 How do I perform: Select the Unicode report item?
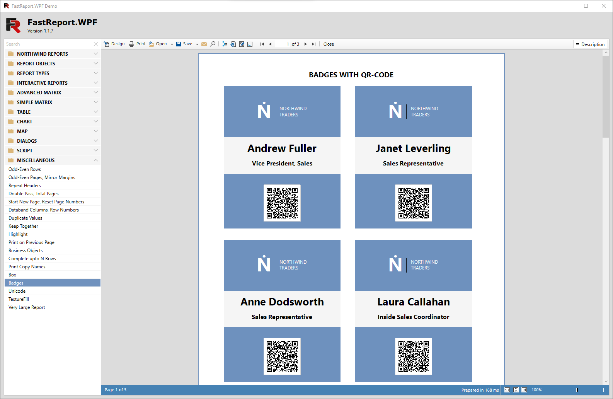17,291
